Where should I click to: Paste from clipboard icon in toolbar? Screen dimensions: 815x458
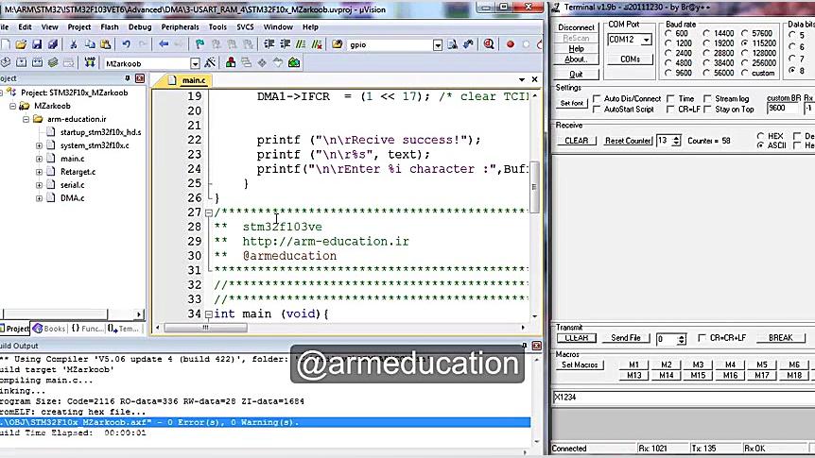tap(106, 44)
